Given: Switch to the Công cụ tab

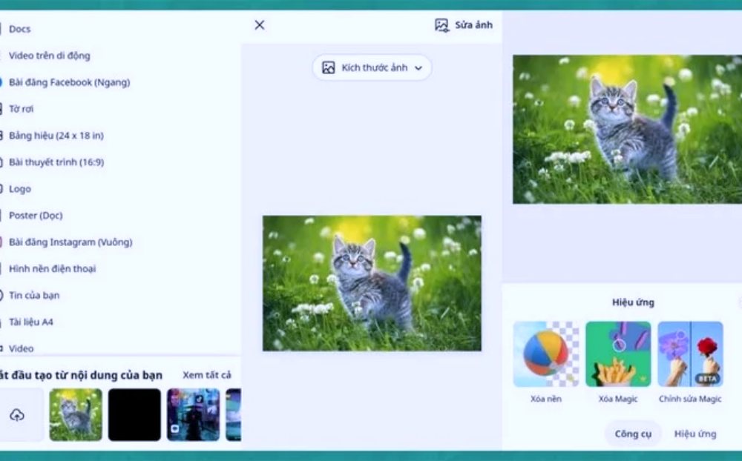Looking at the screenshot, I should tap(632, 434).
